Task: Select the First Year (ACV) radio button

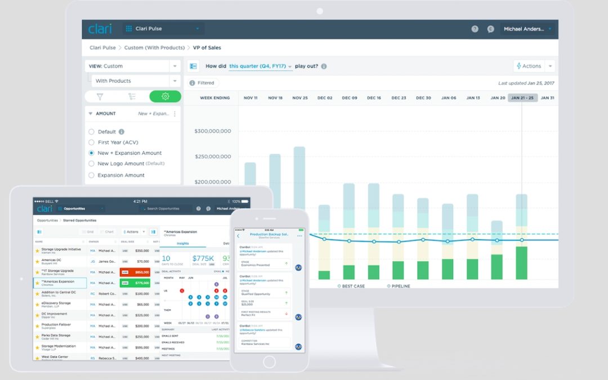Action: [92, 142]
